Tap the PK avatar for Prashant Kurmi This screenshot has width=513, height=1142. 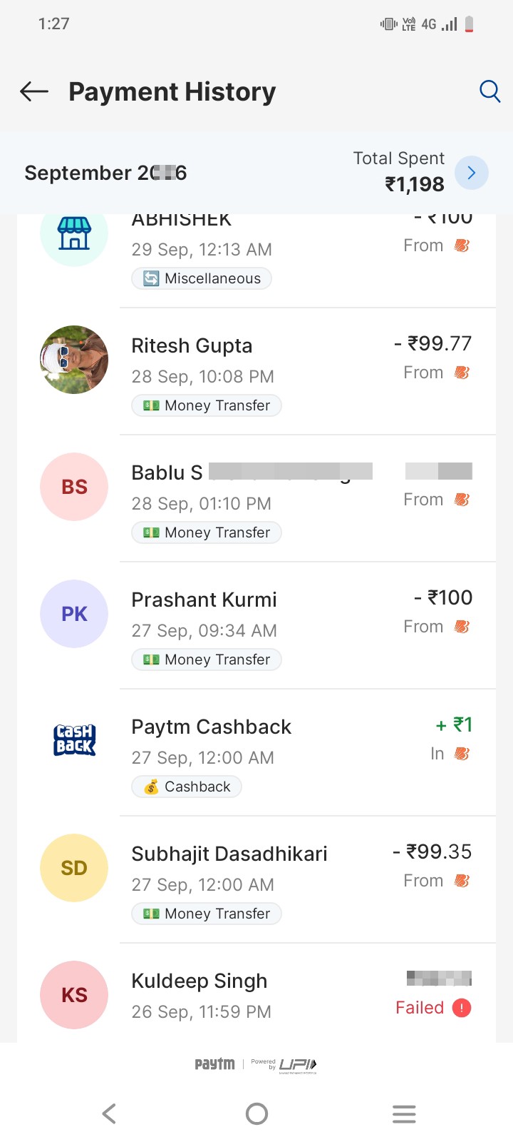point(74,614)
